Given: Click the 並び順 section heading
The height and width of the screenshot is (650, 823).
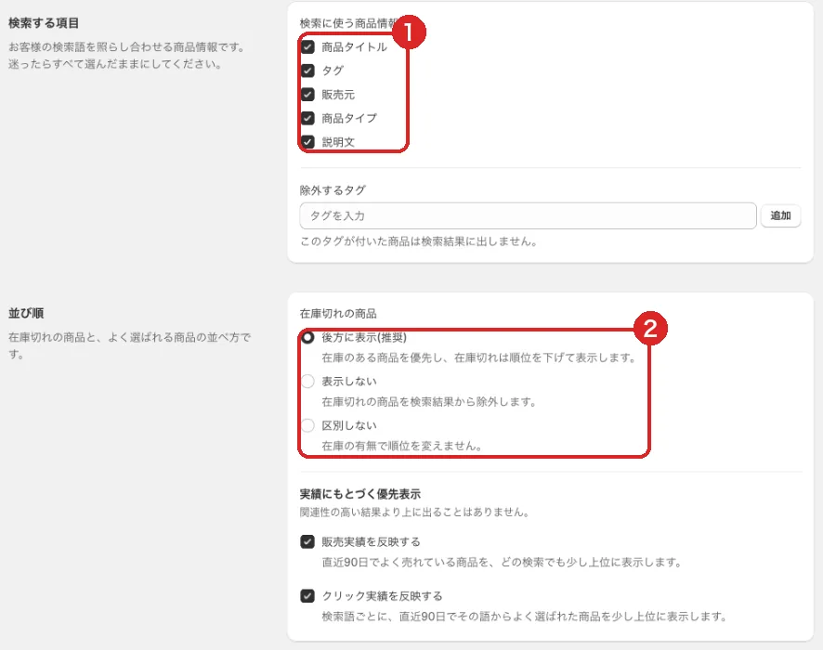Looking at the screenshot, I should 26,313.
